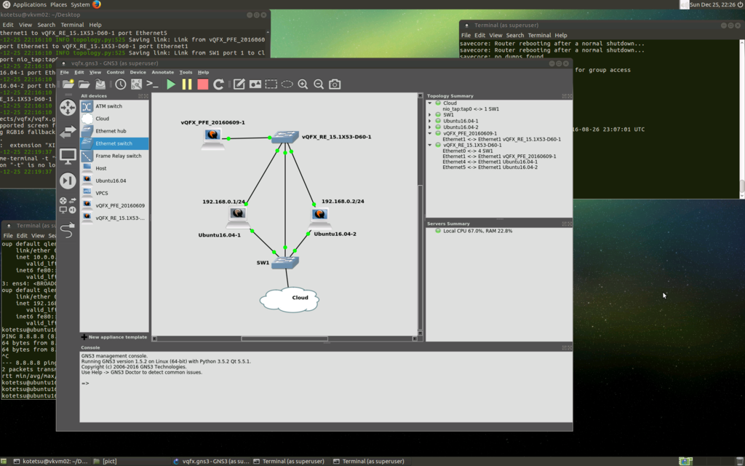
Task: Select Cloud in the All devices list
Action: click(x=114, y=119)
